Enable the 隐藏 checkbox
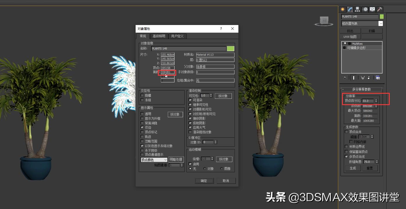This screenshot has width=406, height=209. [x=142, y=95]
